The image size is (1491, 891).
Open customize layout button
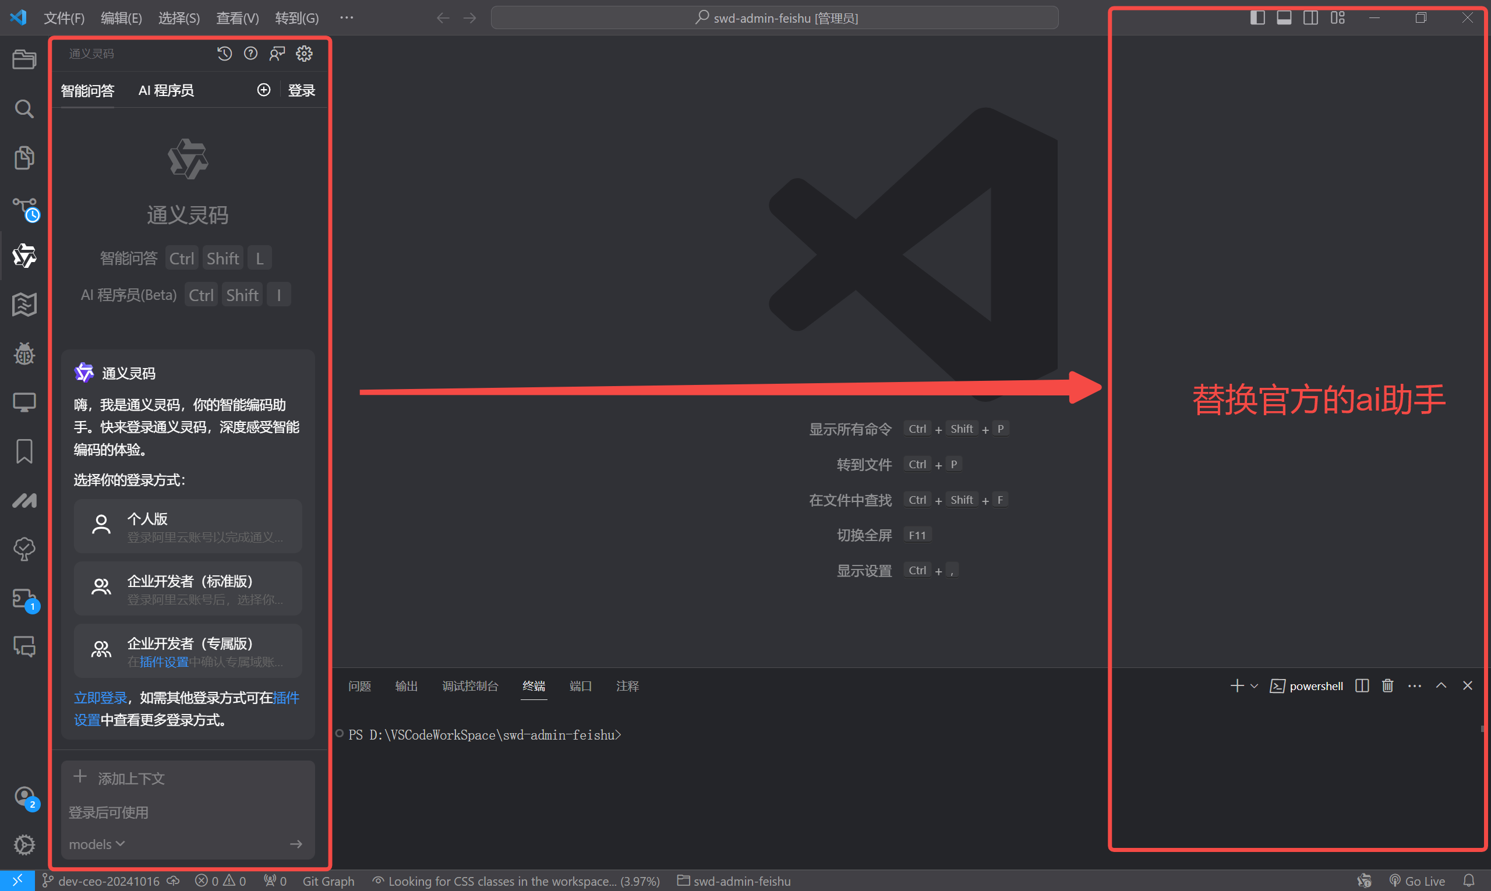(x=1337, y=17)
